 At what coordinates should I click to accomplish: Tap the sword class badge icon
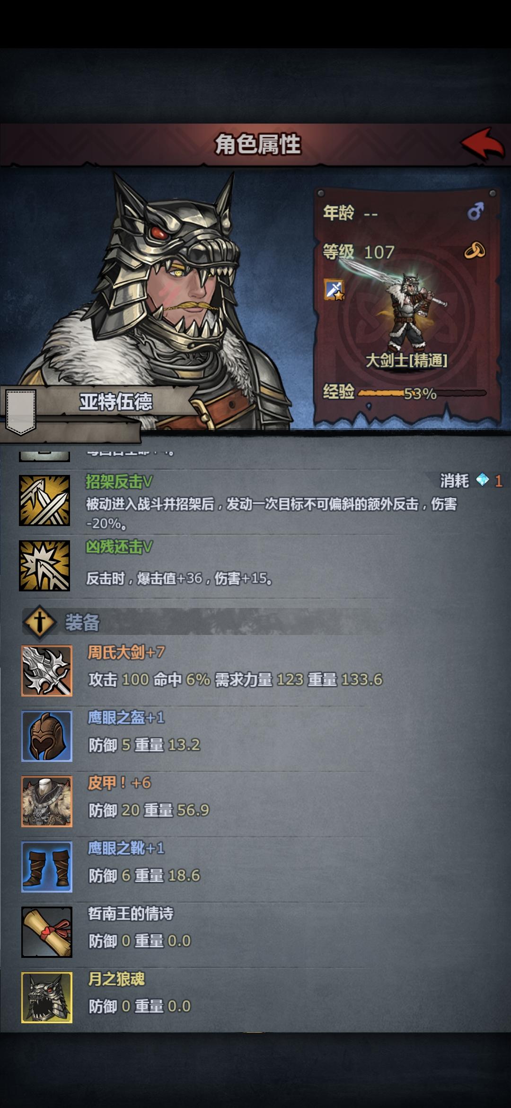coord(334,289)
